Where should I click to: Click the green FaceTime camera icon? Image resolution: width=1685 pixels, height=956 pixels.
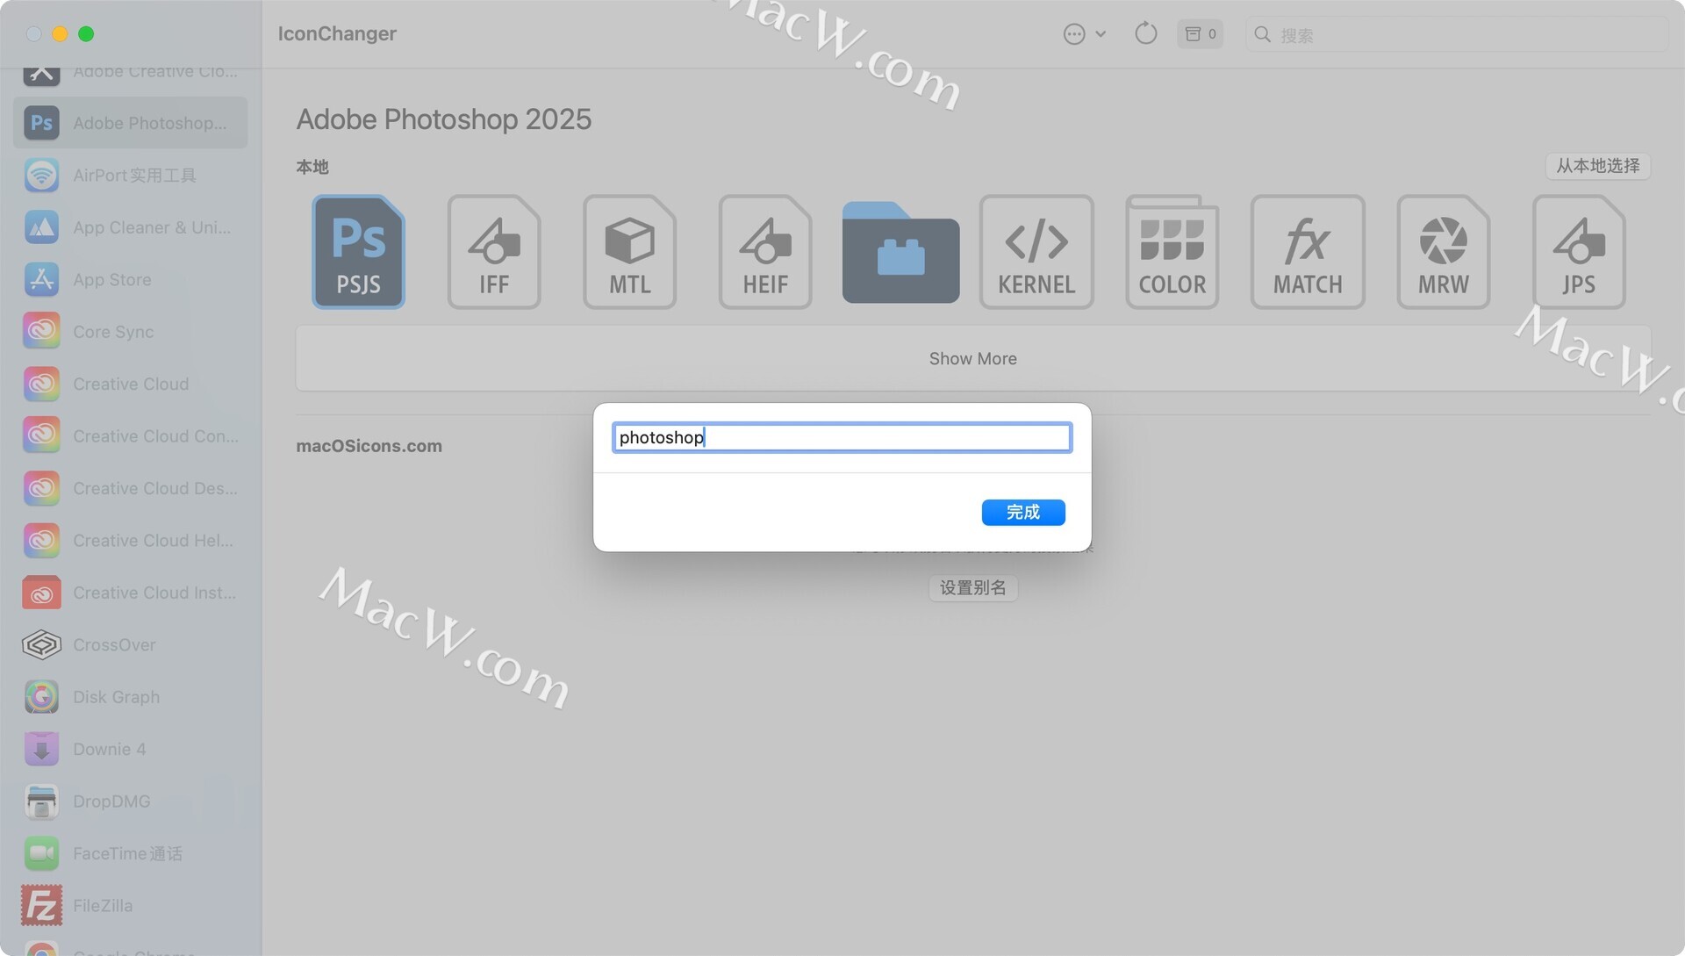41,853
